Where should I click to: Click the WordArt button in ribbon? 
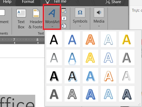pyautogui.click(x=52, y=17)
